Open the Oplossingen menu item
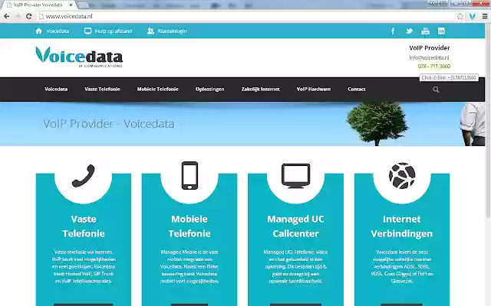The image size is (491, 306). coord(209,89)
